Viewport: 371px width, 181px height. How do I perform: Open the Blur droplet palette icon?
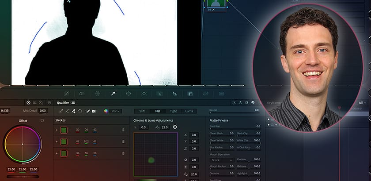pos(175,94)
